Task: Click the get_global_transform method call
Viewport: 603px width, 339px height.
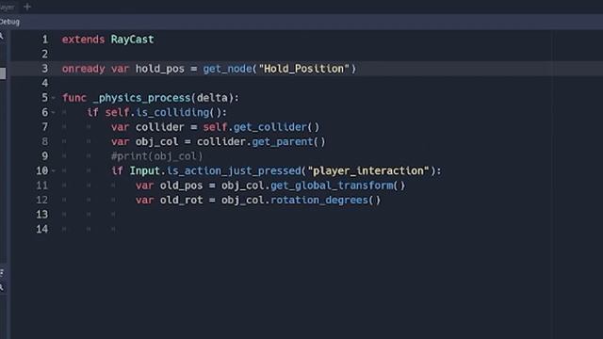Action: coord(332,186)
